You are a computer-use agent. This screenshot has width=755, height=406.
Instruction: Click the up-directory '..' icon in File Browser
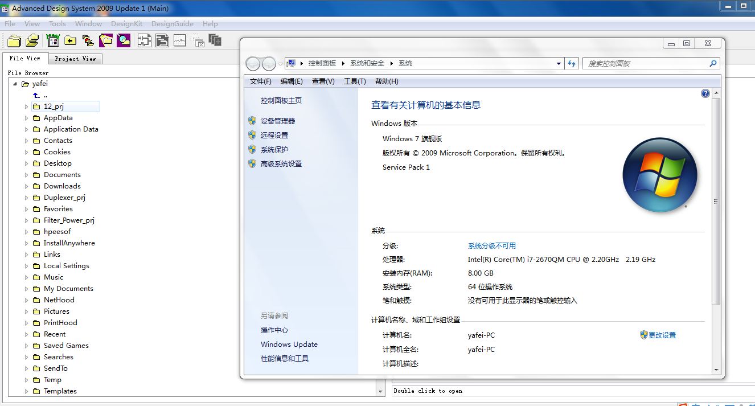(x=36, y=95)
